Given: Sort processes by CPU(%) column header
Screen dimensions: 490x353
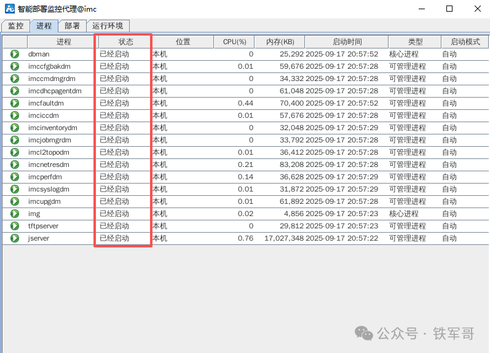Looking at the screenshot, I should tap(234, 42).
